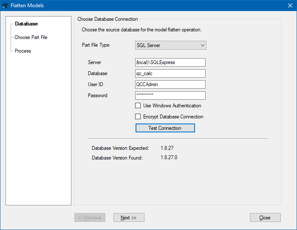Click the Next >> button
The width and height of the screenshot is (297, 230).
129,218
